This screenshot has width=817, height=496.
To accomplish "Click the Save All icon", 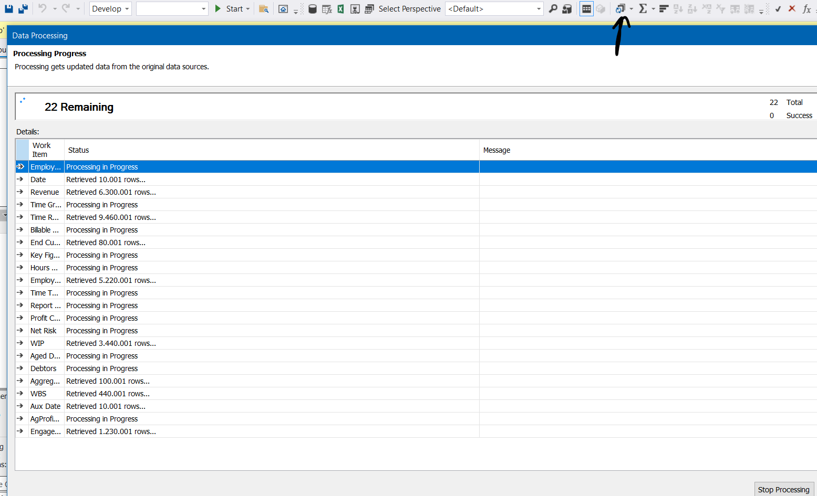I will pos(23,9).
